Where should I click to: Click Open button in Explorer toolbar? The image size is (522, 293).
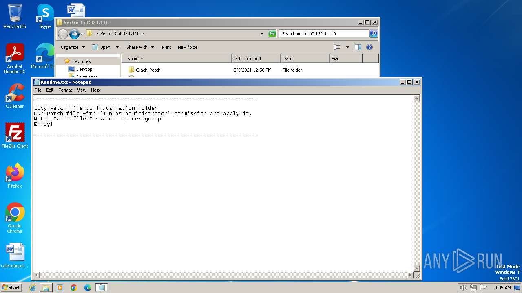point(102,47)
